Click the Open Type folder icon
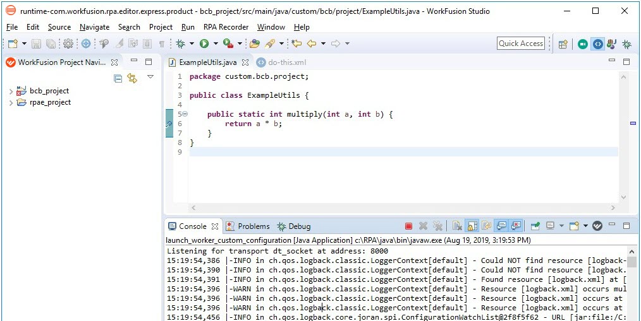Viewport: 641px width, 321px height. tap(255, 44)
